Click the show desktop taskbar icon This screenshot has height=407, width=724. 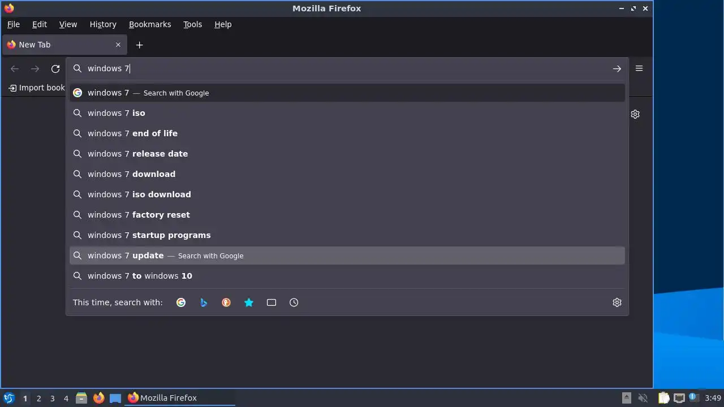(x=115, y=398)
